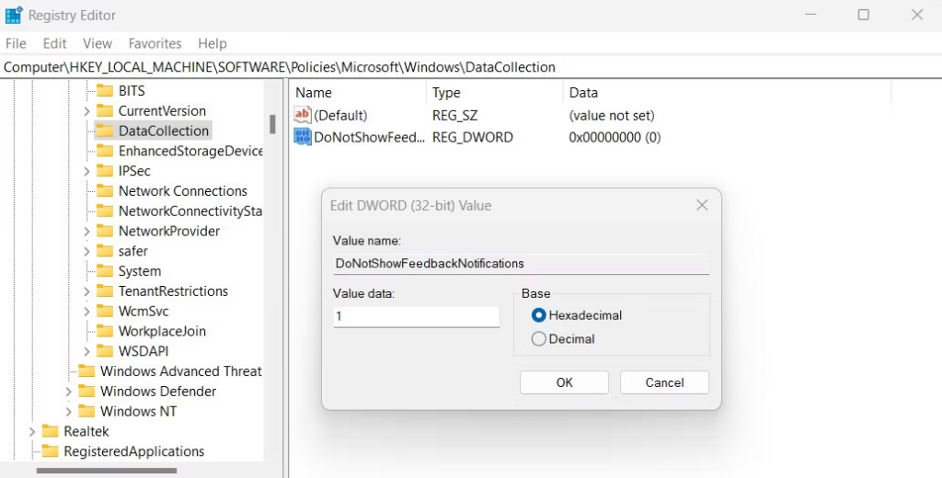Expand the Windows NT key chevron
The image size is (942, 478).
click(68, 411)
